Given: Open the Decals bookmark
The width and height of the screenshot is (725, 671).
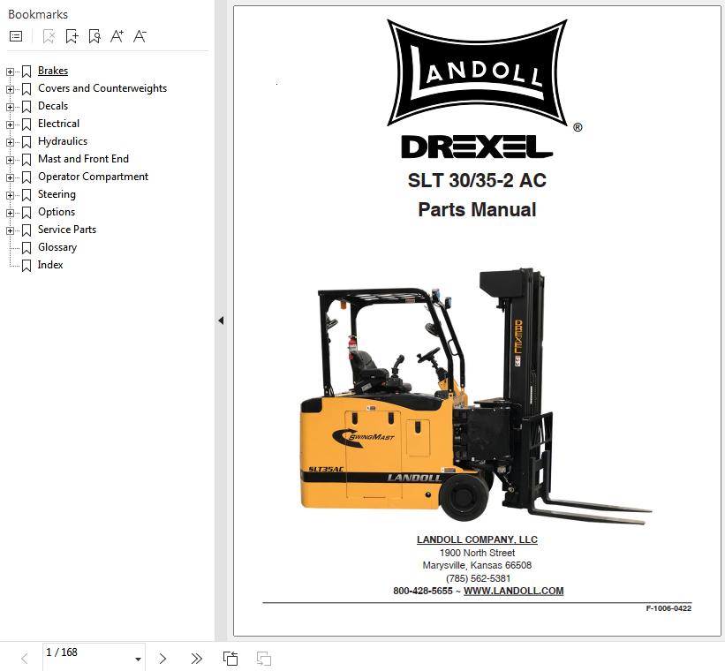Looking at the screenshot, I should coord(53,106).
